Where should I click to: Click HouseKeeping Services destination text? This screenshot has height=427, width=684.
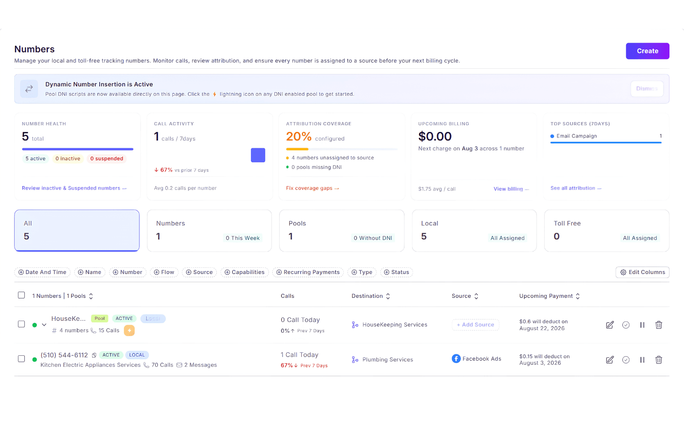click(395, 325)
